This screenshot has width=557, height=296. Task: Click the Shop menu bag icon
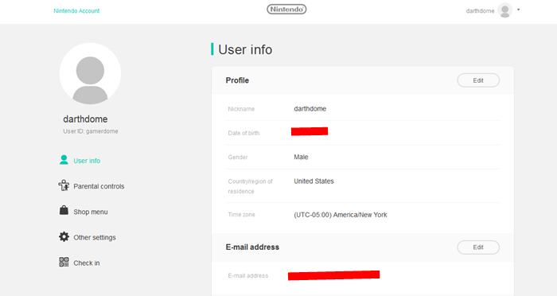(x=64, y=210)
